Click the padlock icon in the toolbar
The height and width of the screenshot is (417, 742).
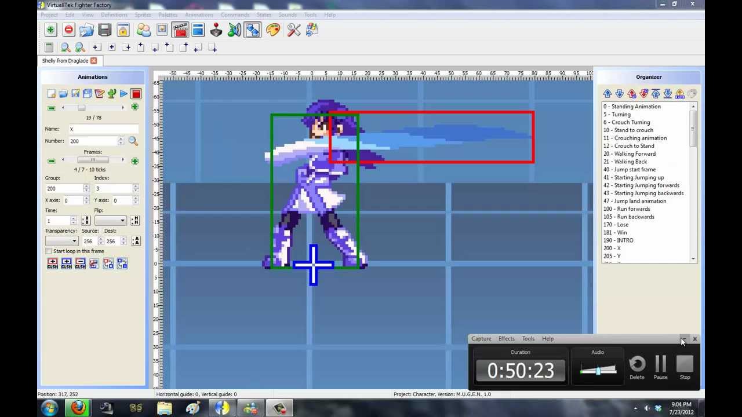click(122, 30)
